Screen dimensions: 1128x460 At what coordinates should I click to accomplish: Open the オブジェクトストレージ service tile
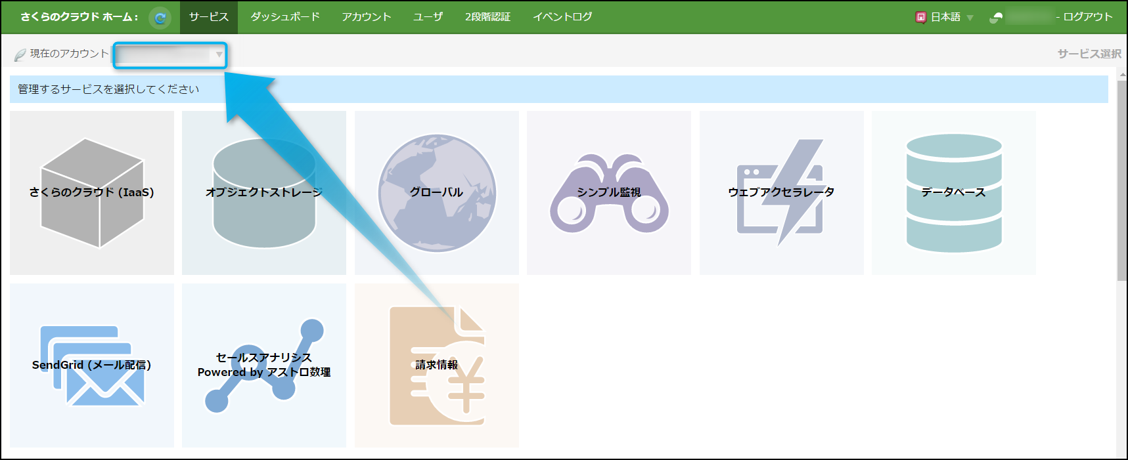263,193
